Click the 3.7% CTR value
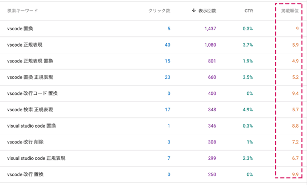Viewport: 307px width, 185px height. pyautogui.click(x=248, y=45)
